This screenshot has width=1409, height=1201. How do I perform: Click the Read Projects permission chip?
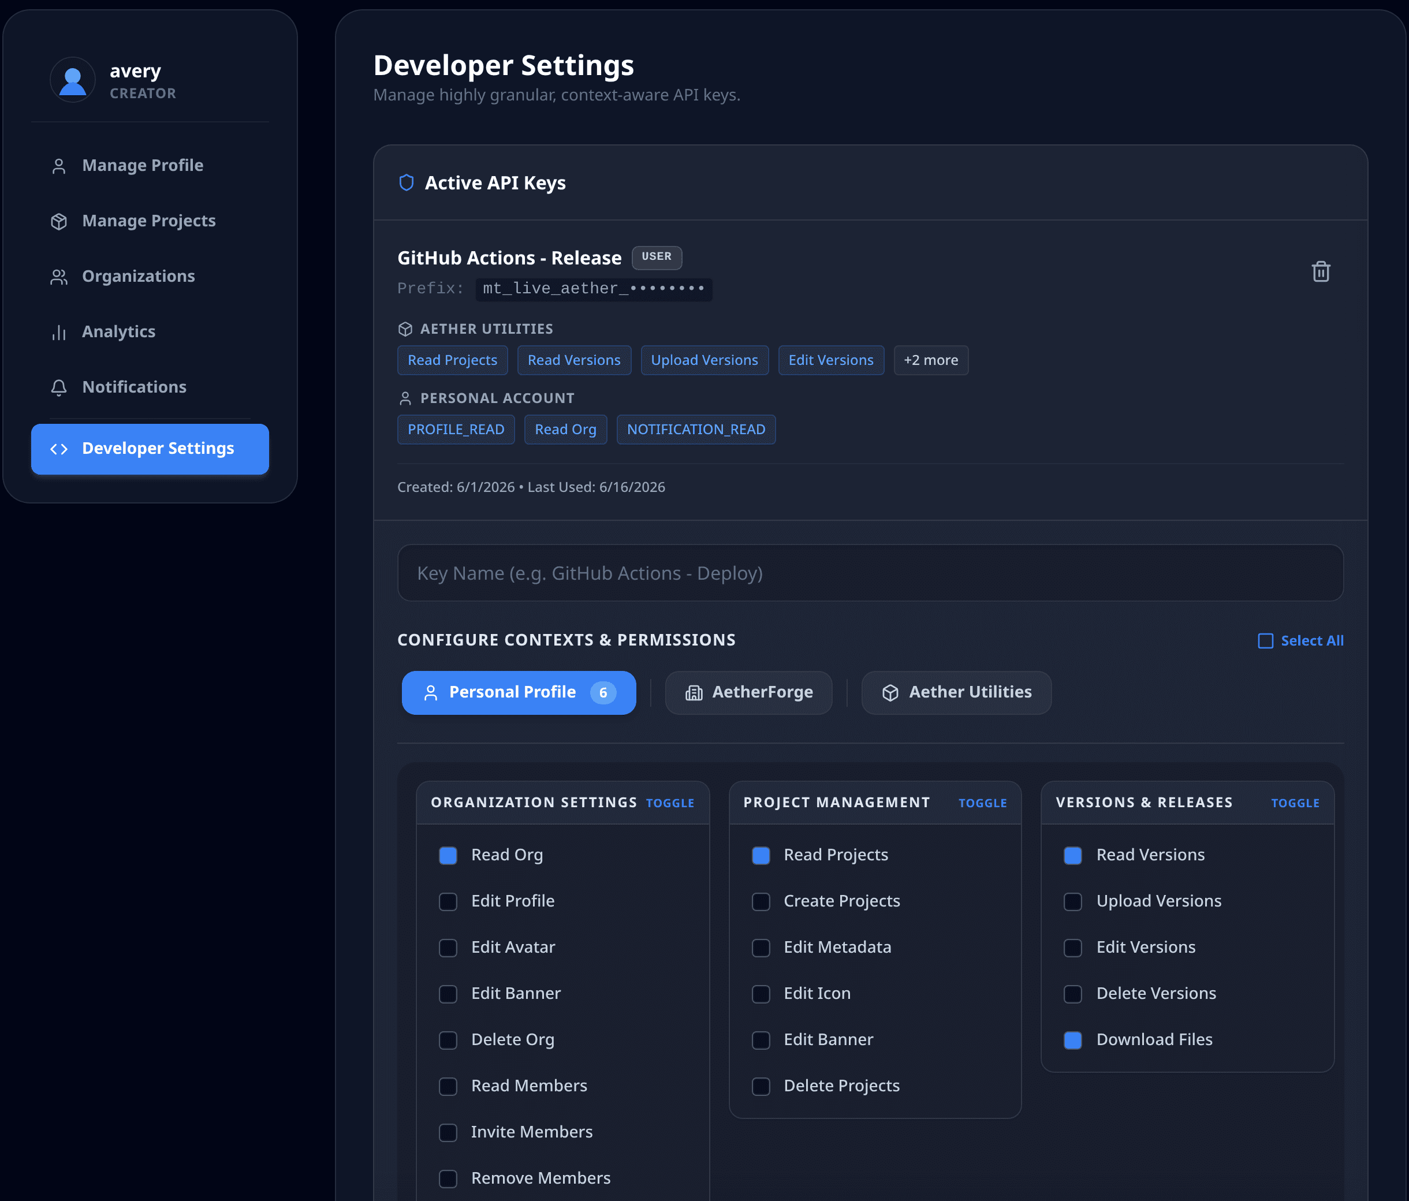(452, 360)
